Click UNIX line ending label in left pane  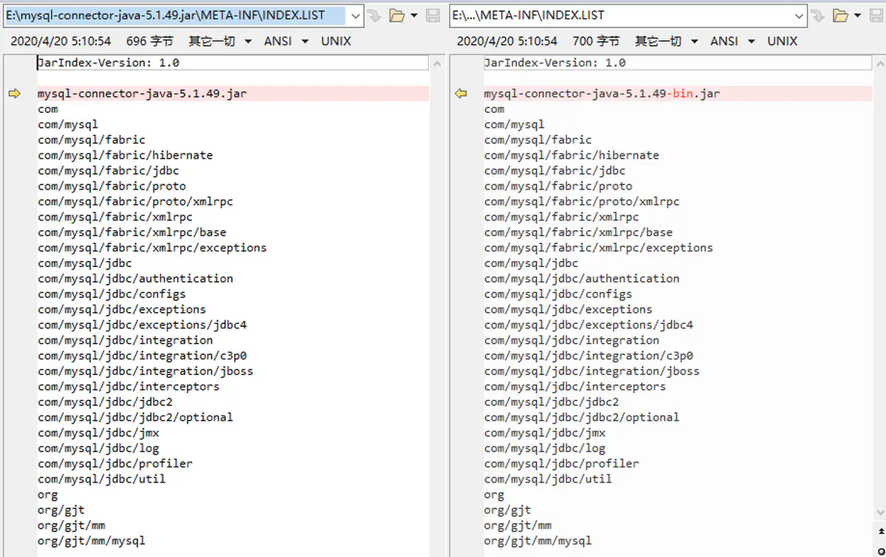pyautogui.click(x=336, y=41)
